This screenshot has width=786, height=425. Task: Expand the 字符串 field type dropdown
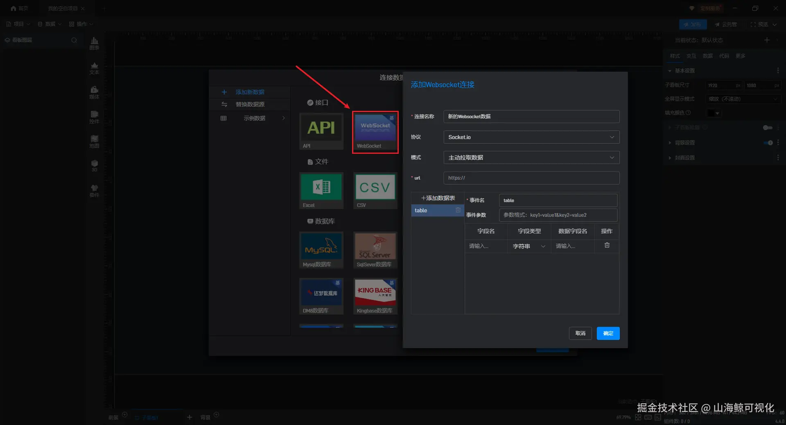click(x=529, y=246)
